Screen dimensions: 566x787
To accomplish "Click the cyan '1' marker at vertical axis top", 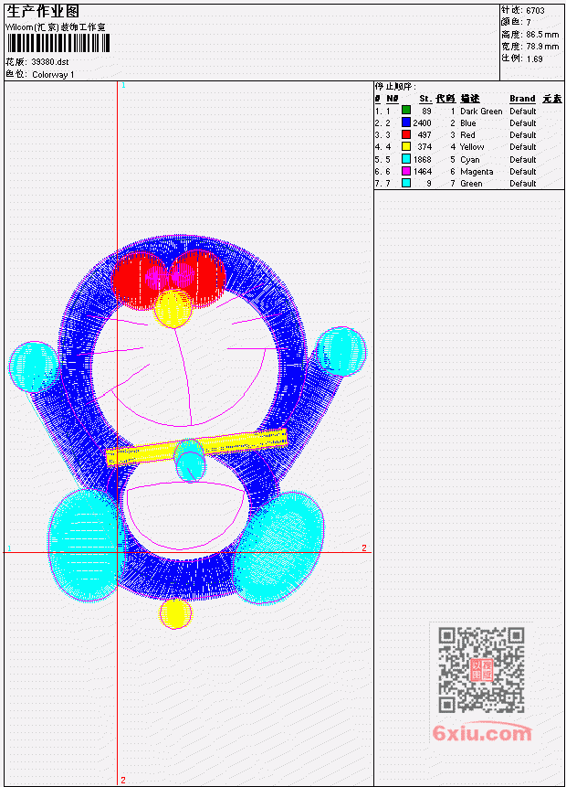I will 123,85.
